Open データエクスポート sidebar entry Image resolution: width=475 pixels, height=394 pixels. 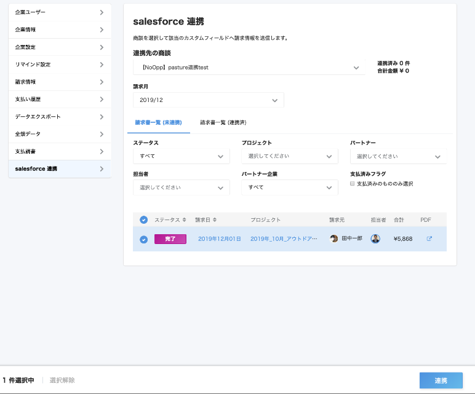tap(60, 117)
